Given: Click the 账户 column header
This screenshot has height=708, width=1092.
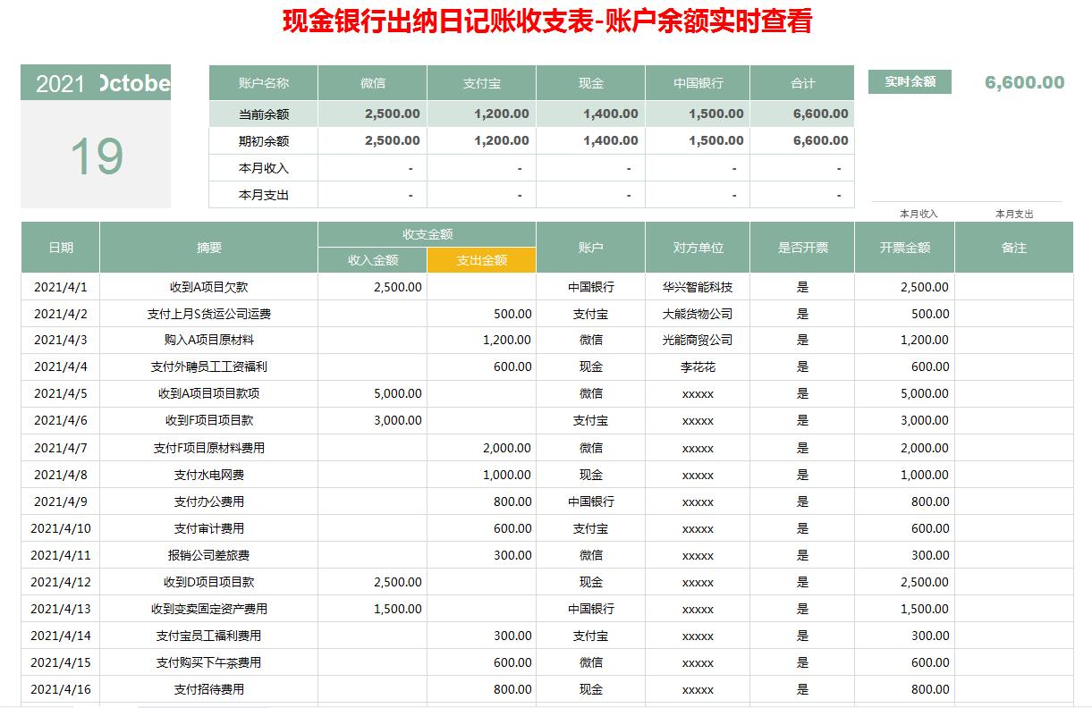Looking at the screenshot, I should pos(589,247).
